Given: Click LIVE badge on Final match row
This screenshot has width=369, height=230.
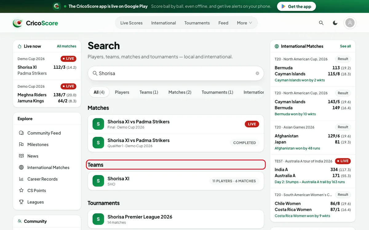Looking at the screenshot, I should 252,124.
